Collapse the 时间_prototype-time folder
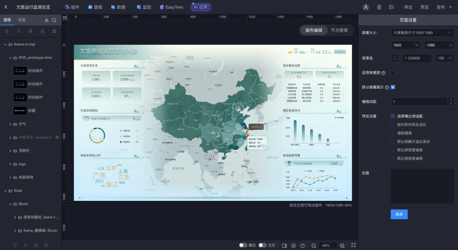458x250 pixels. click(10, 58)
